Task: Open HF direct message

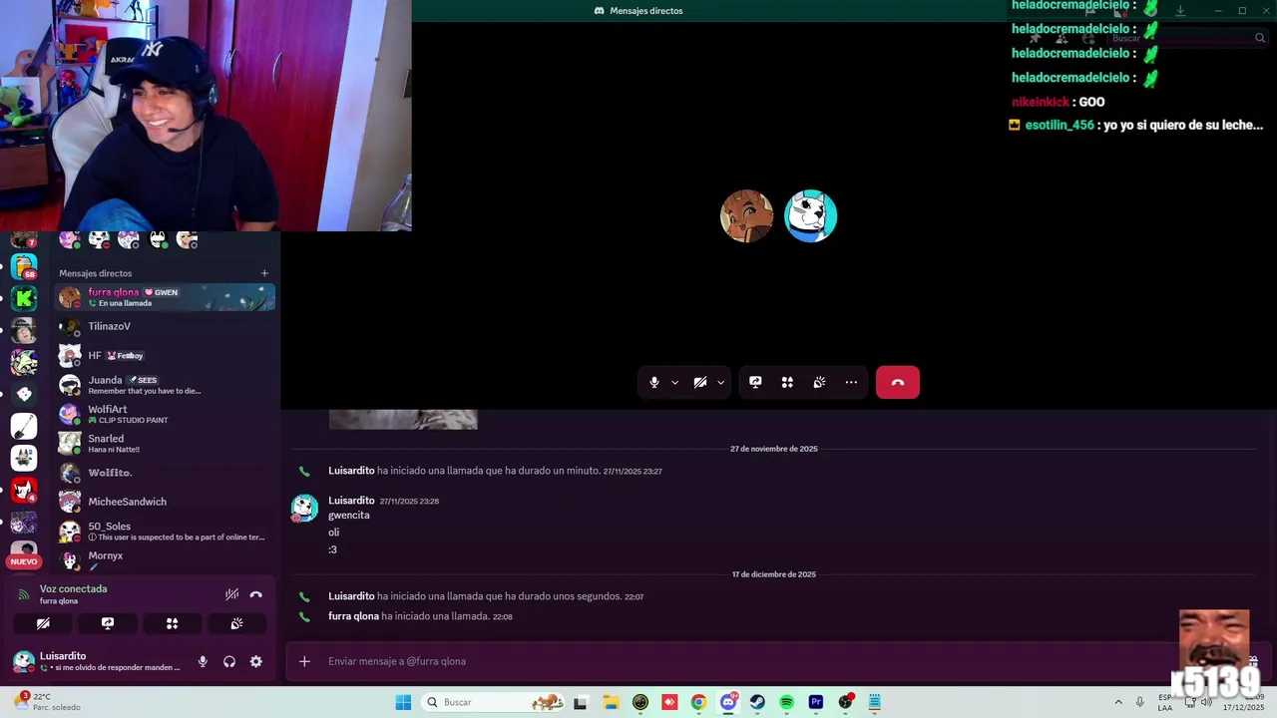Action: 165,355
